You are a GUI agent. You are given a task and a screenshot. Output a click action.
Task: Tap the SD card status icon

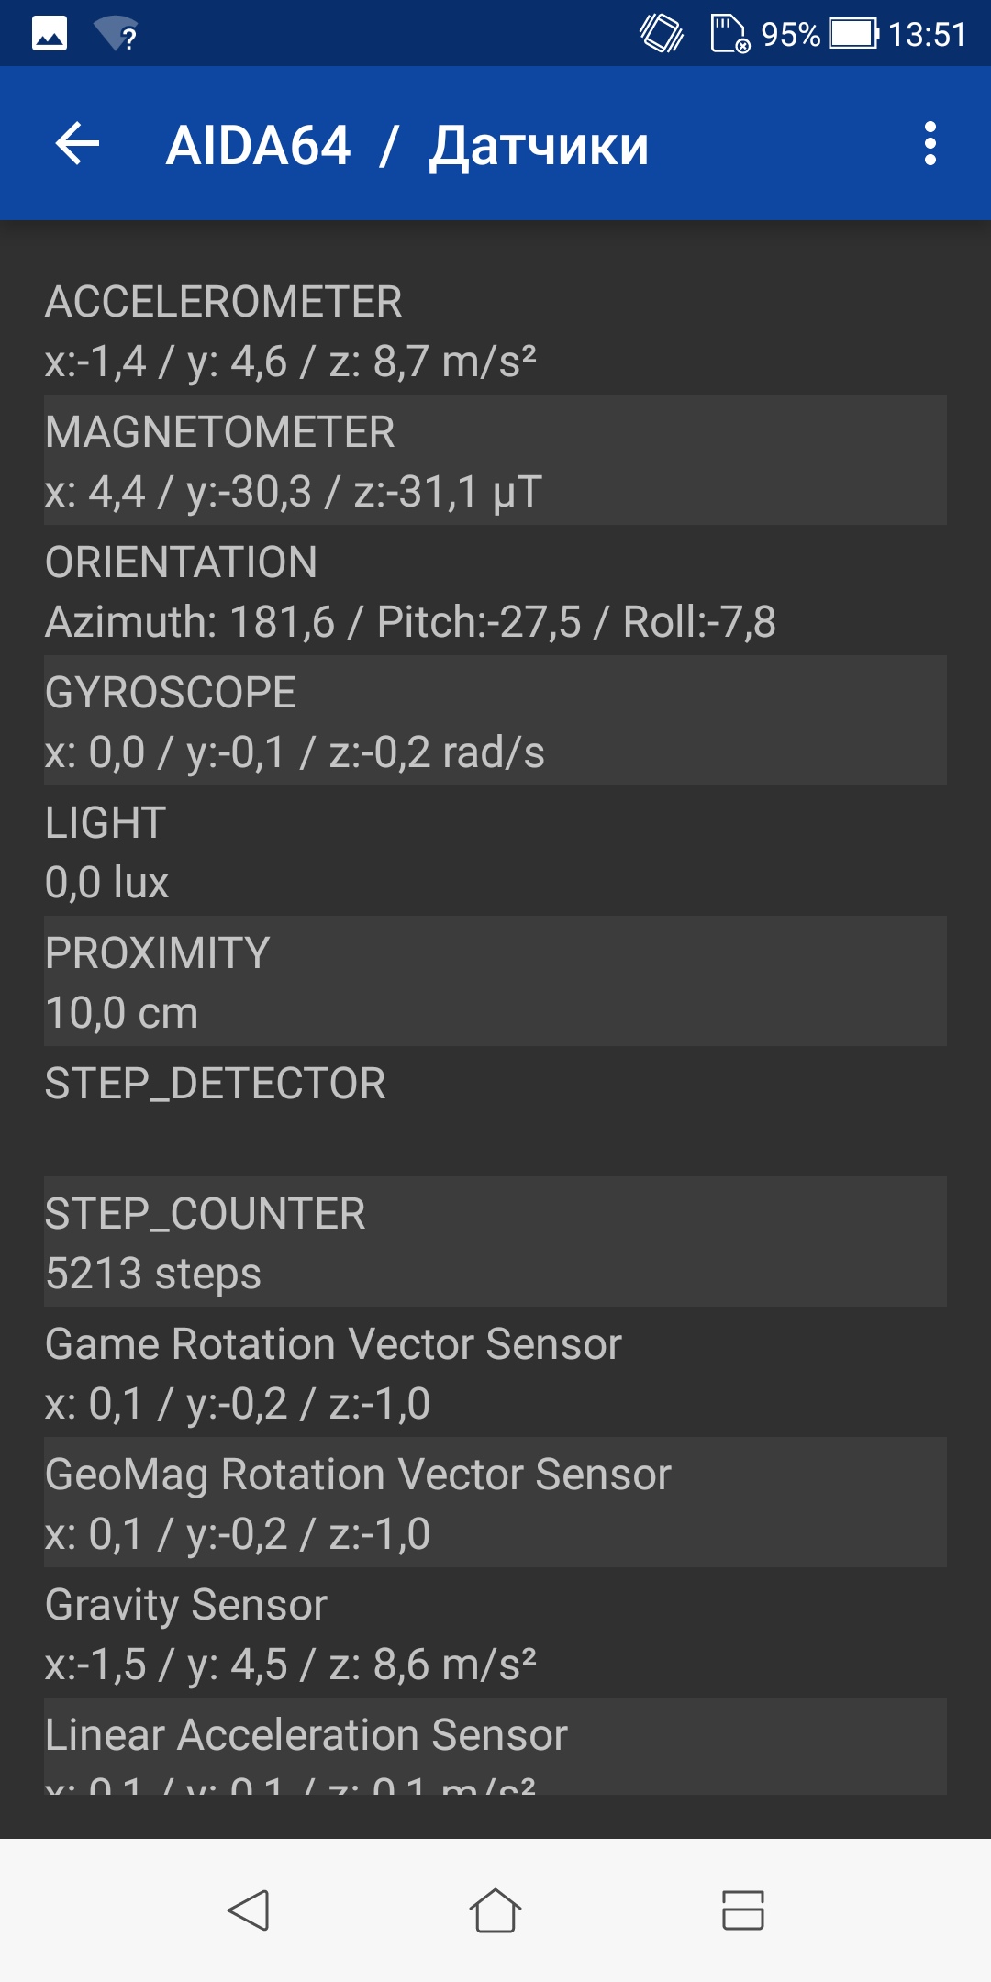tap(730, 34)
